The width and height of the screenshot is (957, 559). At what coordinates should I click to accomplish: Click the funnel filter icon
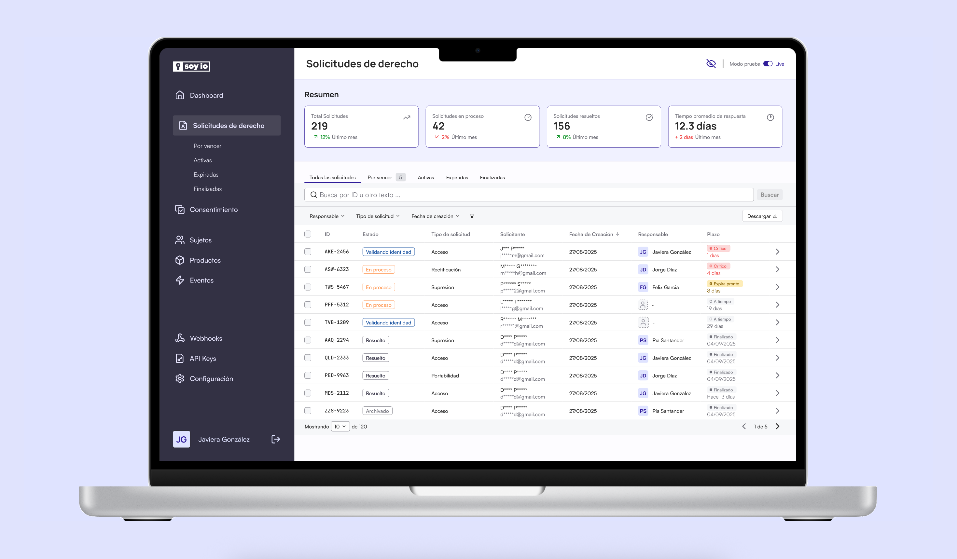tap(472, 216)
